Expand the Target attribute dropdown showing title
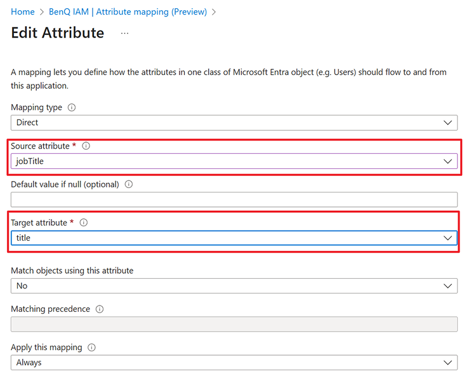 (x=234, y=238)
